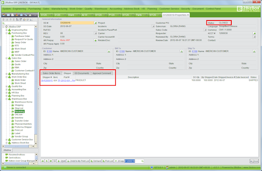Click the lookup icon beside Incoterm field
Viewport: 262px width, 171px height.
[x=153, y=26]
